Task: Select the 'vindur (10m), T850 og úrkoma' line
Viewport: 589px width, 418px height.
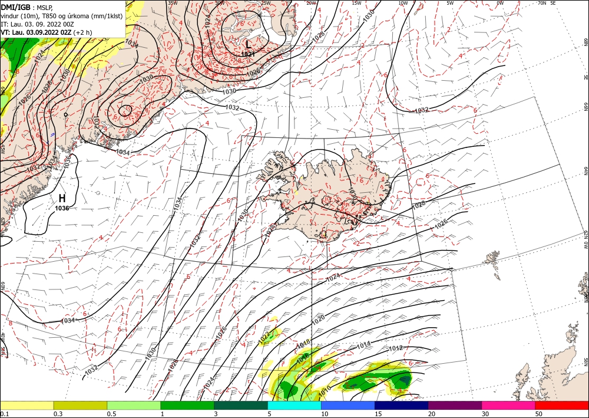Action: point(62,15)
